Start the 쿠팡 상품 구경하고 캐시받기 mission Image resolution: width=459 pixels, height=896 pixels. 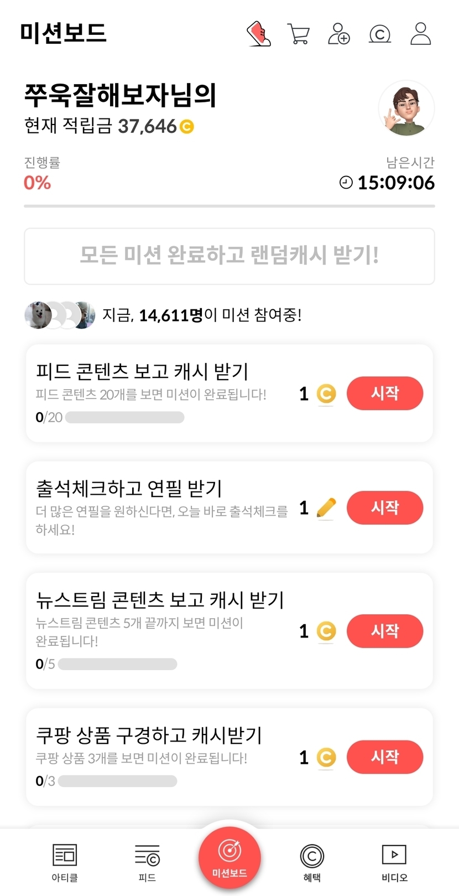(x=385, y=757)
